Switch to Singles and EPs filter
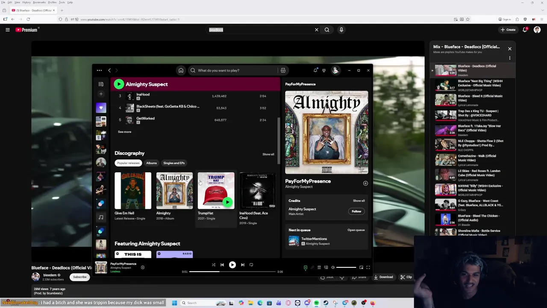The width and height of the screenshot is (547, 308). click(x=174, y=163)
